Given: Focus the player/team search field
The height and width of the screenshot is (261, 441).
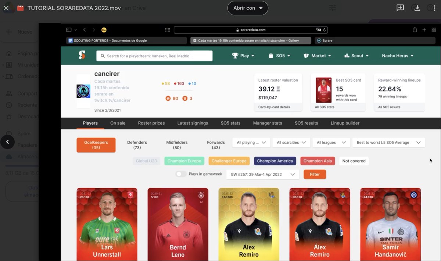Looking at the screenshot, I should coord(154,56).
